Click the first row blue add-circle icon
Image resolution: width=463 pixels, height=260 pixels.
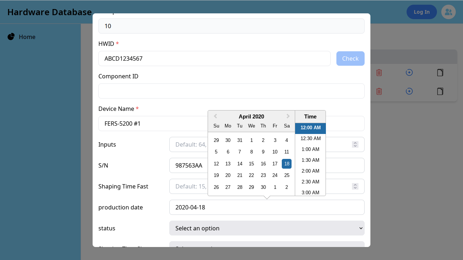tap(409, 73)
